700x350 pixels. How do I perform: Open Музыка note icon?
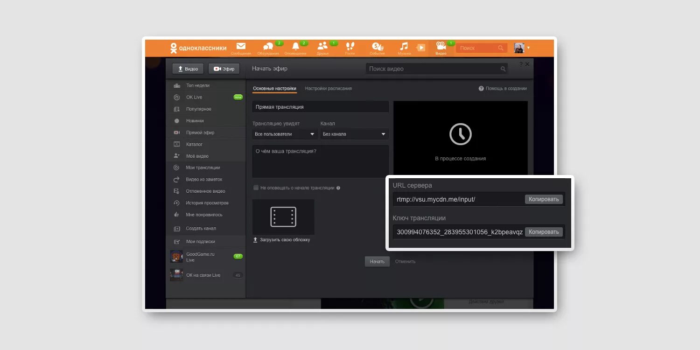click(404, 46)
